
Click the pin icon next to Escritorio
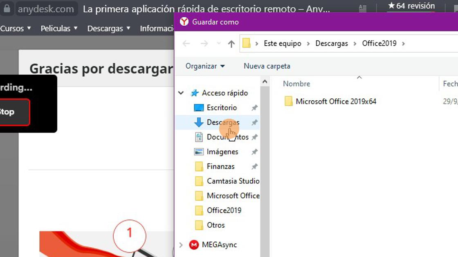255,108
